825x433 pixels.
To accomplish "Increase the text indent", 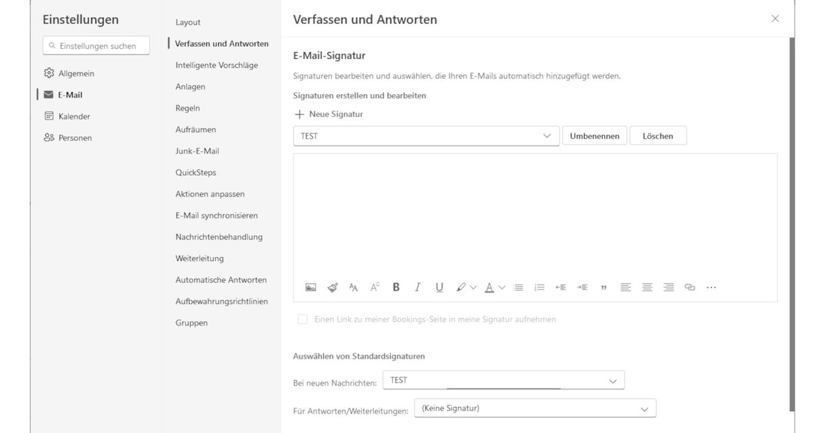I will tap(582, 287).
